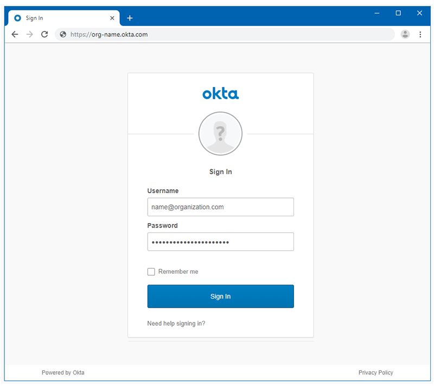Open the Privacy Policy link
Viewport: 434px width, 388px height.
click(375, 372)
